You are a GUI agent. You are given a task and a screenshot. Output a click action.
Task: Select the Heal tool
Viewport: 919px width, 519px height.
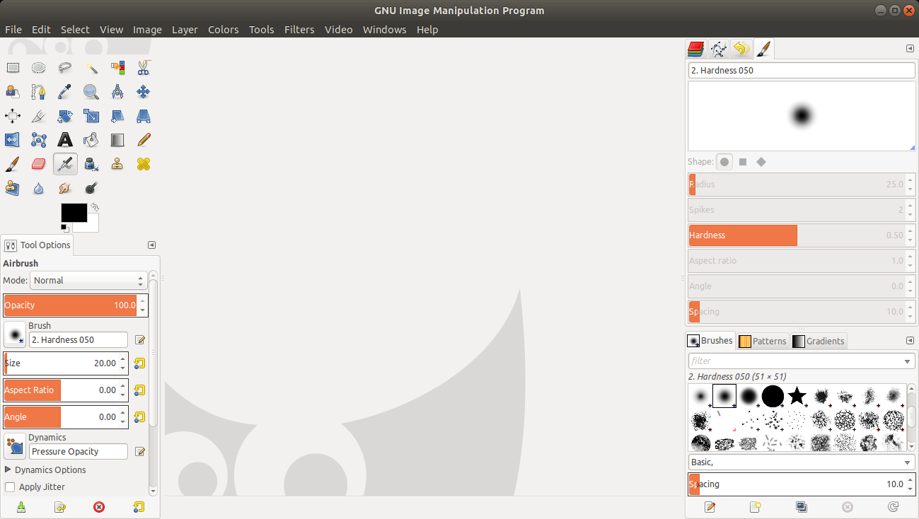143,164
